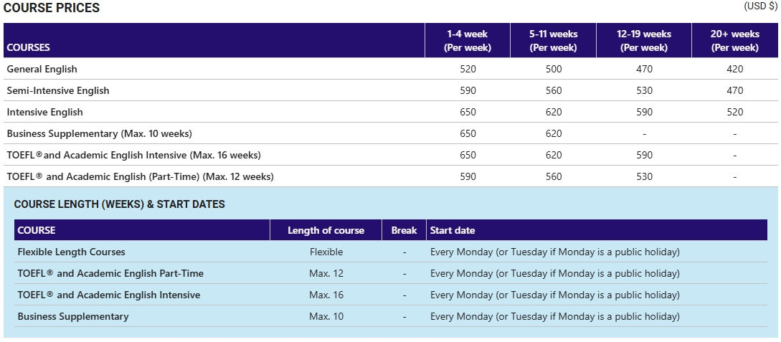Click the Max. 16 course length value

click(326, 295)
